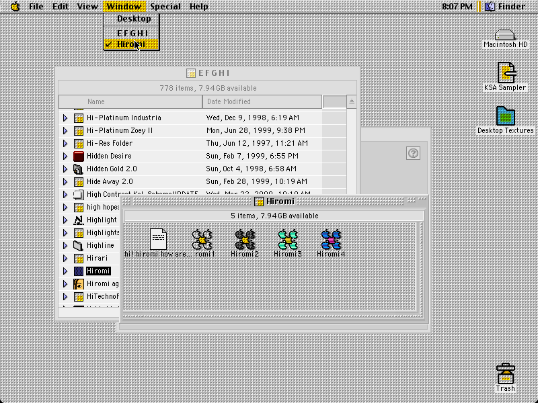Click the Hidden Desire red folder icon
The image size is (538, 403).
click(79, 156)
